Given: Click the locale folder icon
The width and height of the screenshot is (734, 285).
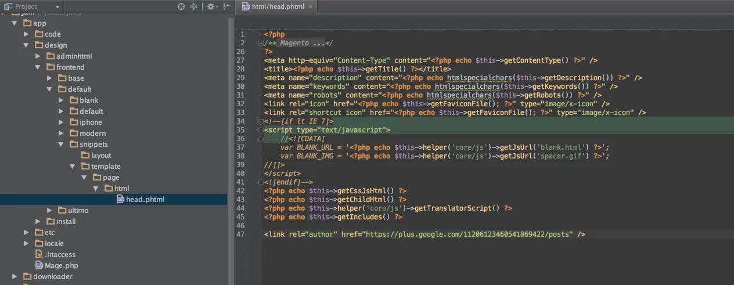Looking at the screenshot, I should tap(39, 243).
